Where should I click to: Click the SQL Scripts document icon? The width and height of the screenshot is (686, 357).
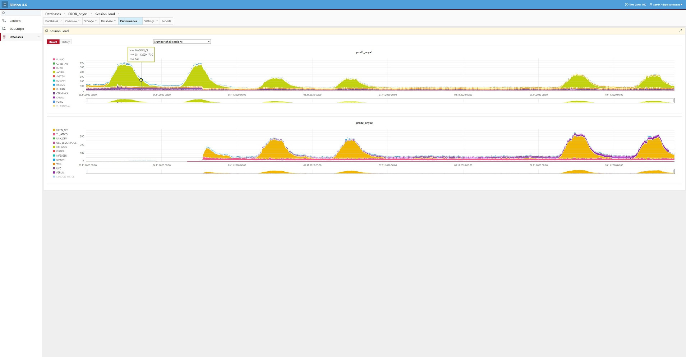point(4,29)
